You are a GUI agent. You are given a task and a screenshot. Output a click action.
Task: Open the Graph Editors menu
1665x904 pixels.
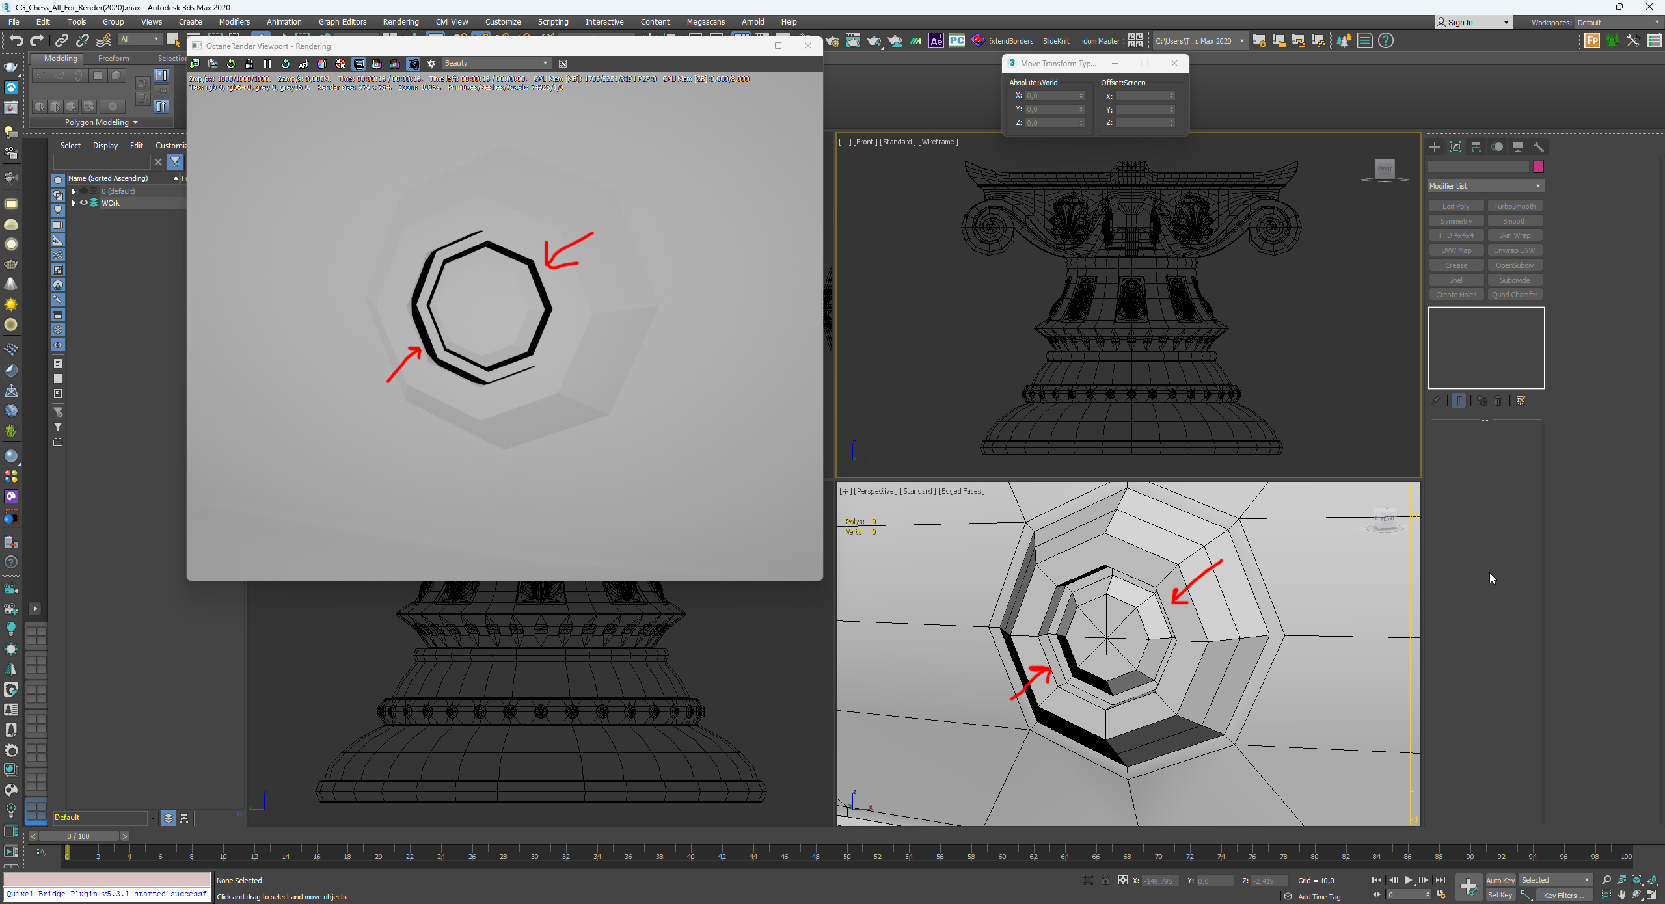(342, 21)
